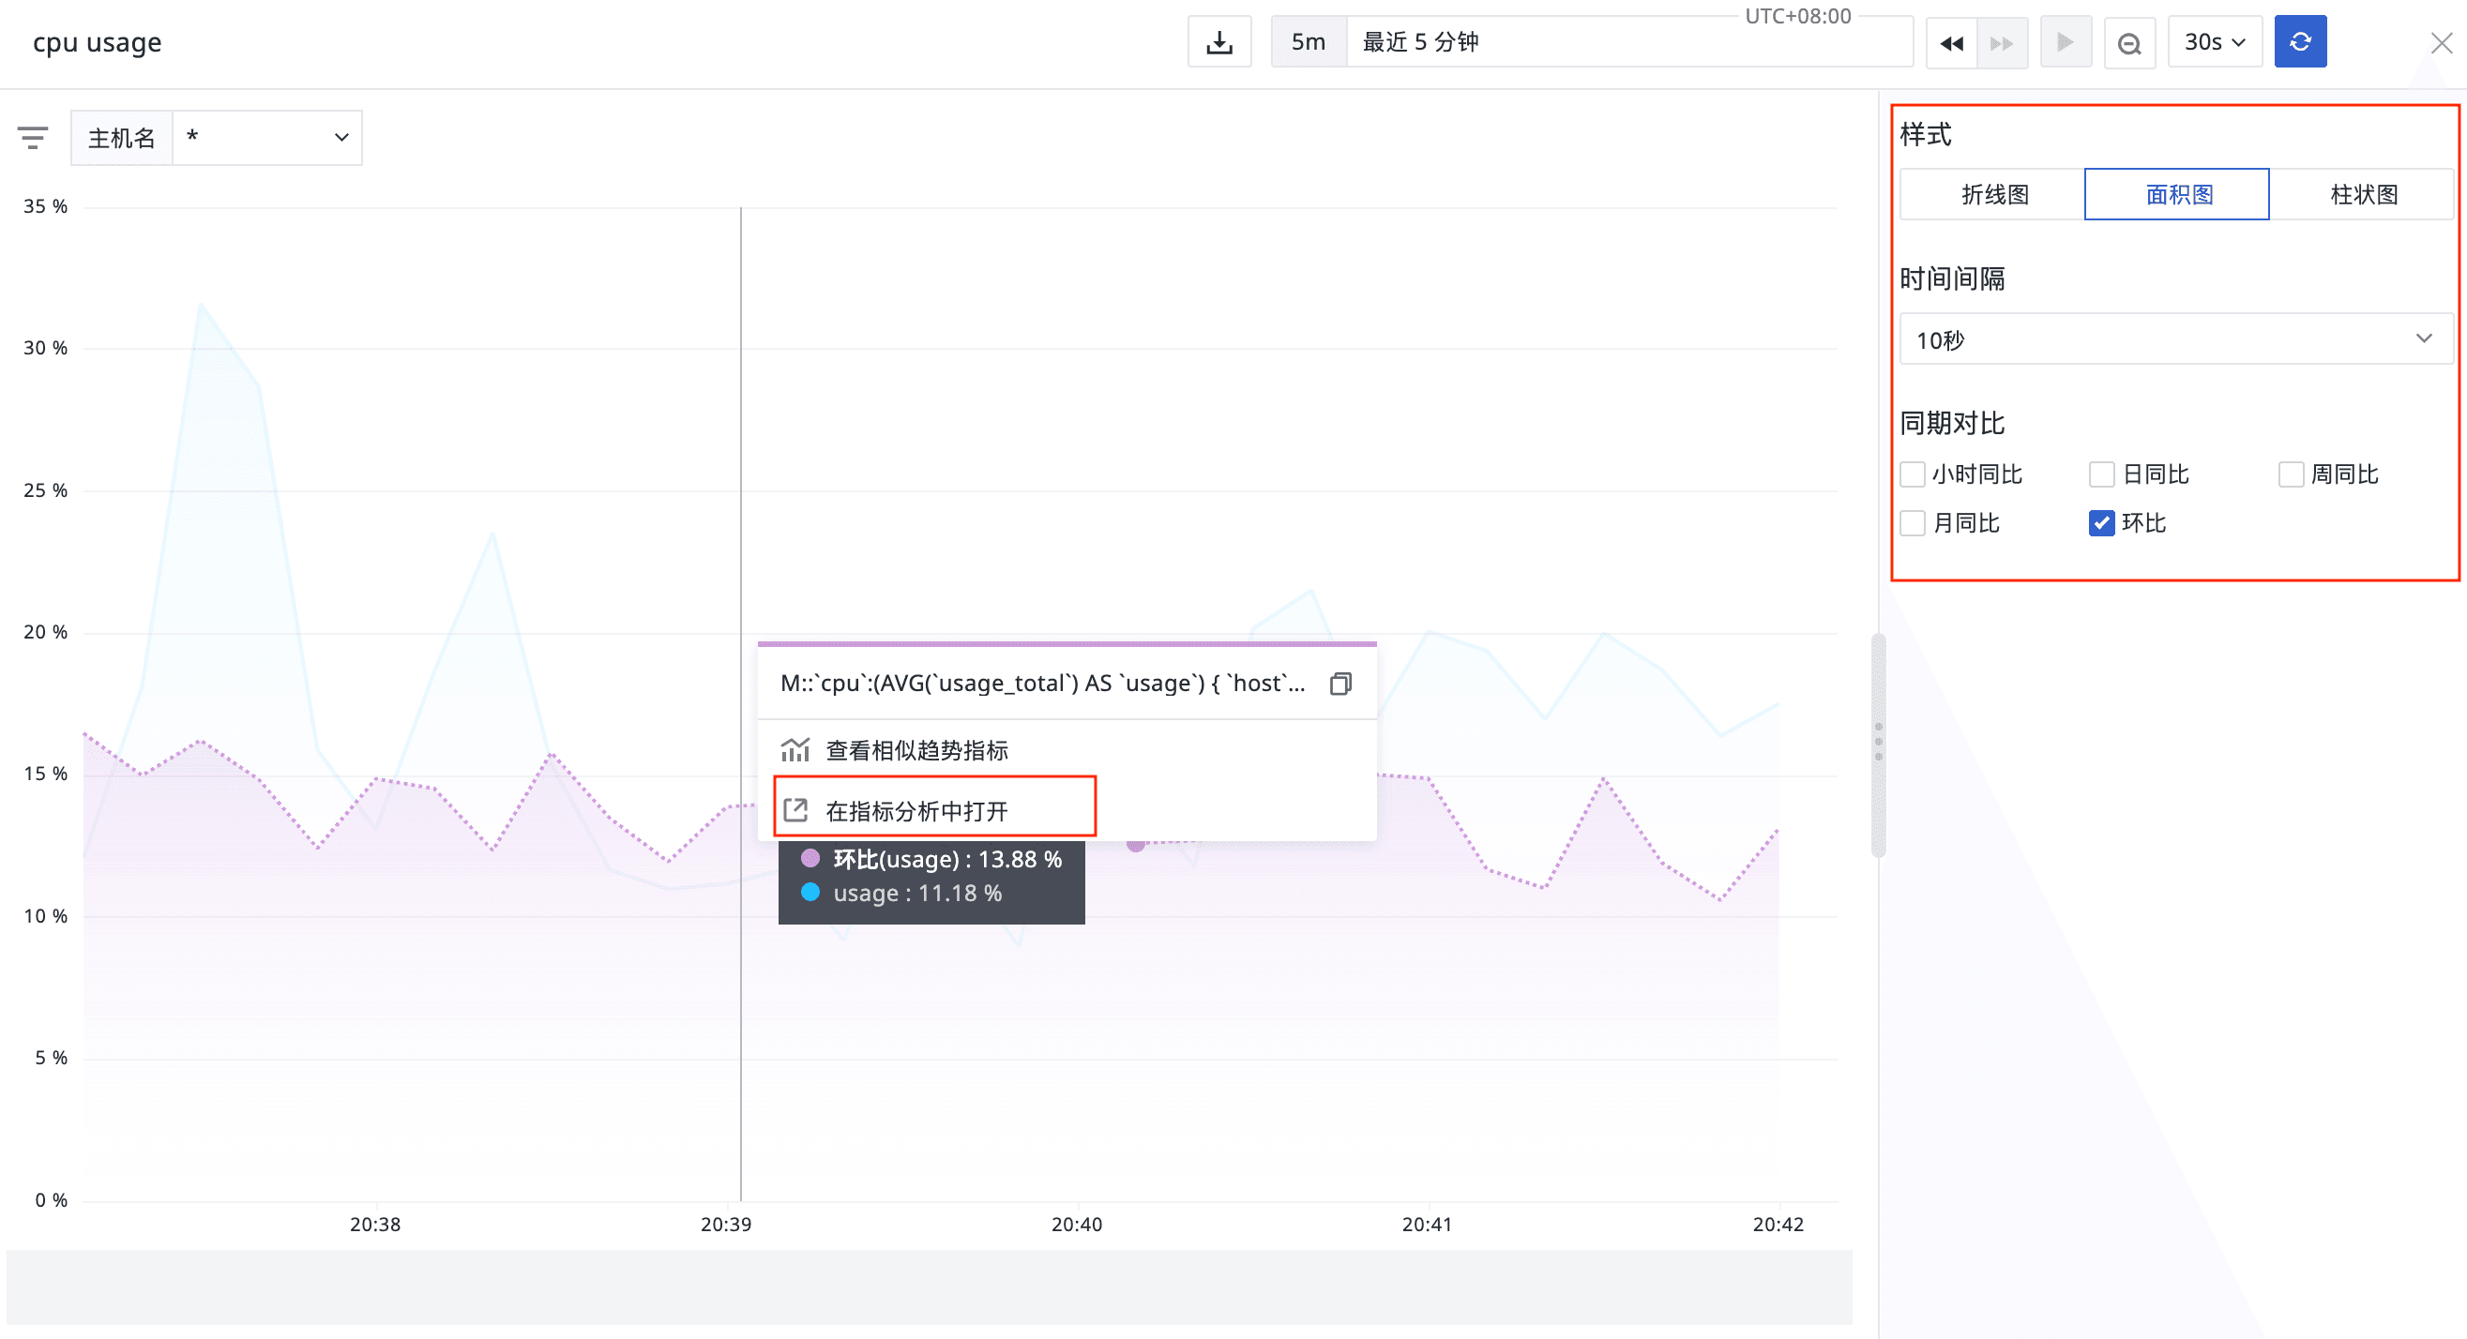Switch to 折线图 chart style
Viewport: 2467px width, 1339px height.
click(1994, 195)
